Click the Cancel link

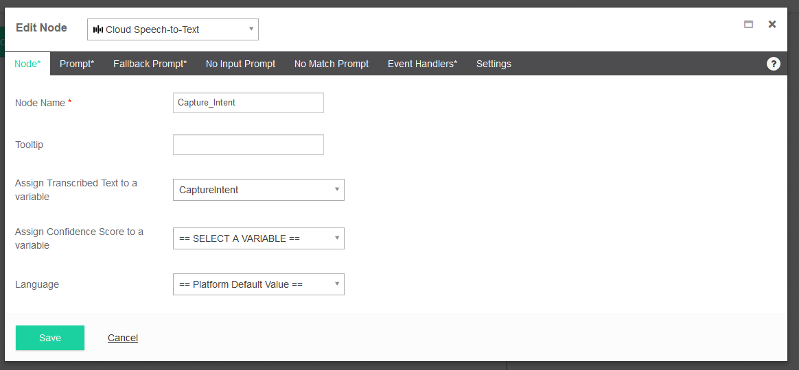[123, 338]
